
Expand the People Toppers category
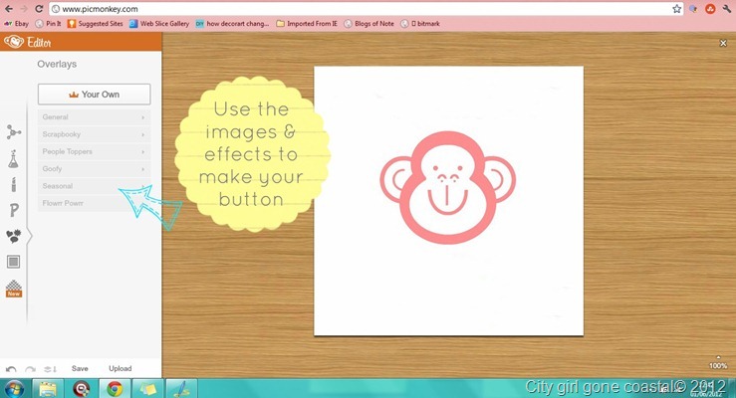click(x=94, y=152)
